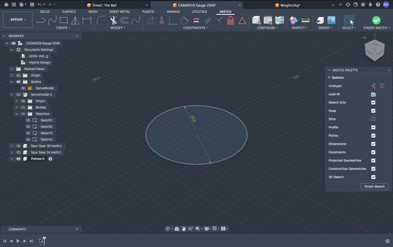Image resolution: width=393 pixels, height=247 pixels.
Task: Apply the Equal constraint
Action: (196, 20)
